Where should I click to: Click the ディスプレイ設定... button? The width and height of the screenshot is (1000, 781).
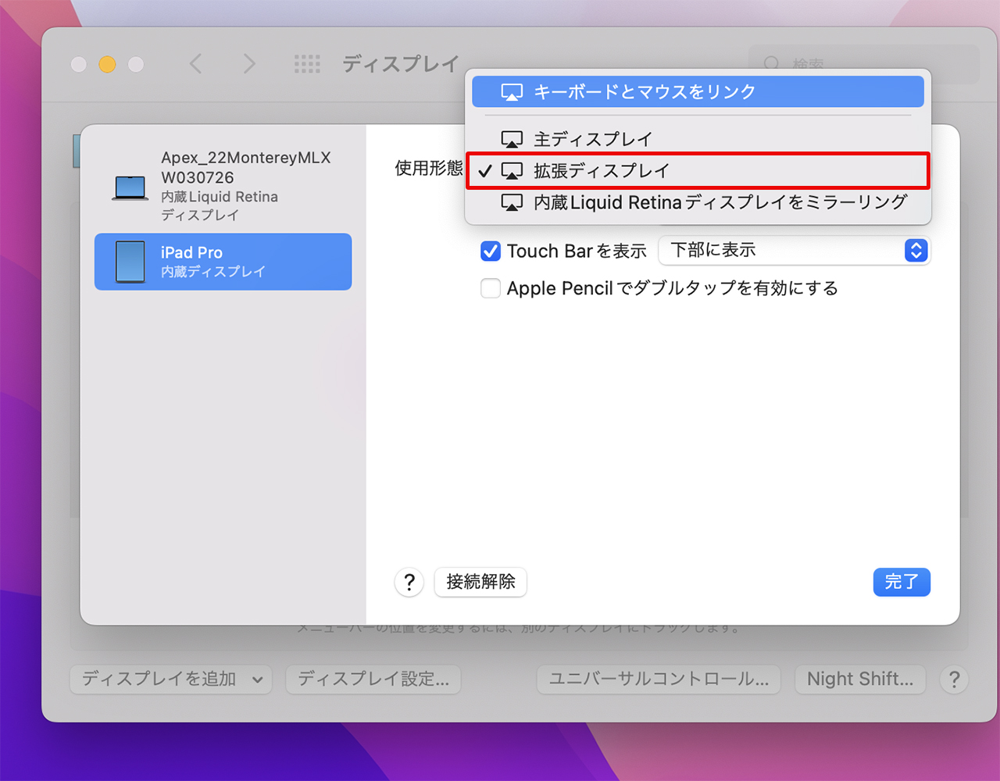click(x=373, y=679)
